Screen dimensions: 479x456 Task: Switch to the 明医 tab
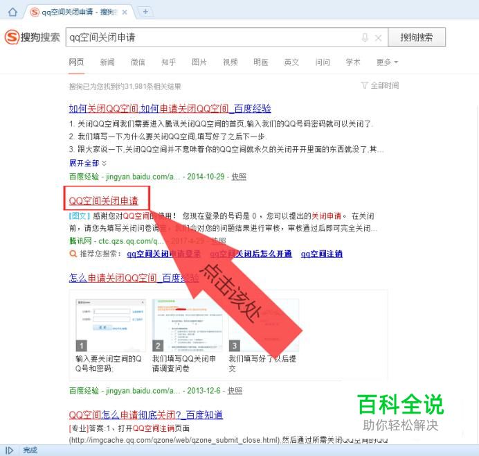pos(261,62)
